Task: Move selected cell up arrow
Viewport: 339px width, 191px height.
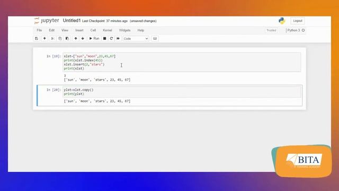Action: 76,39
